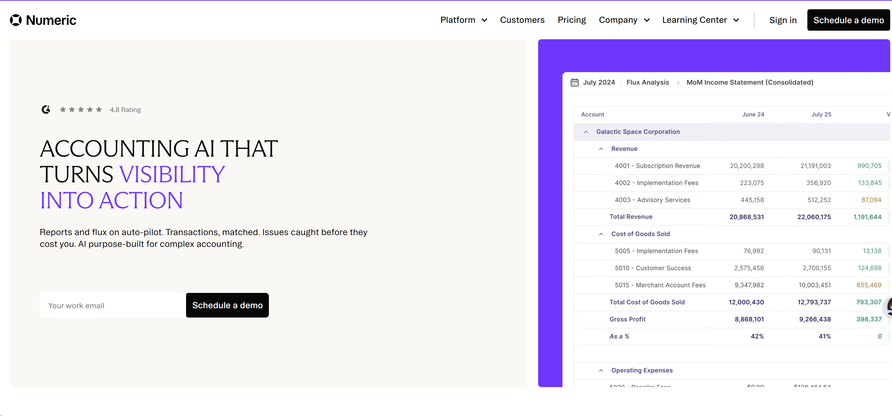Viewport: 892px width, 416px height.
Task: Click the 20,200,298 June value
Action: 747,166
